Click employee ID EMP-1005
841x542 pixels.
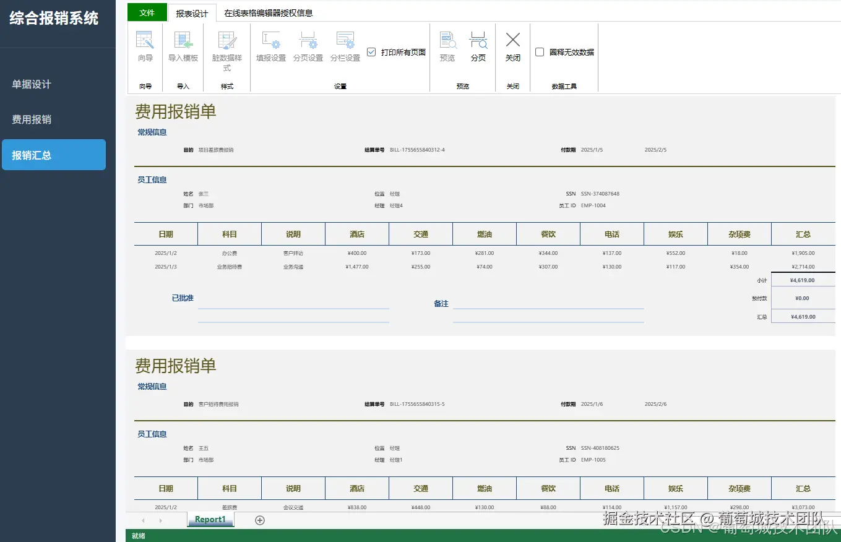click(x=593, y=460)
